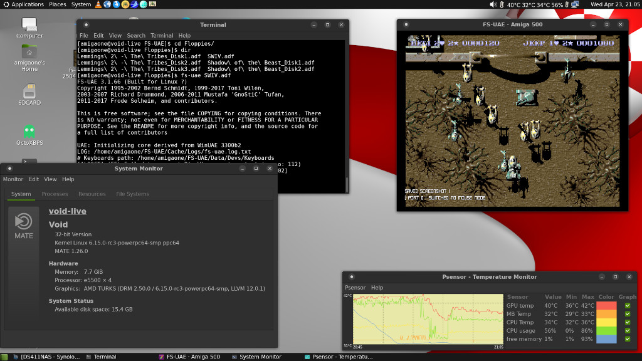642x361 pixels.
Task: Click inside the FS-UAE game screen
Action: tap(513, 121)
